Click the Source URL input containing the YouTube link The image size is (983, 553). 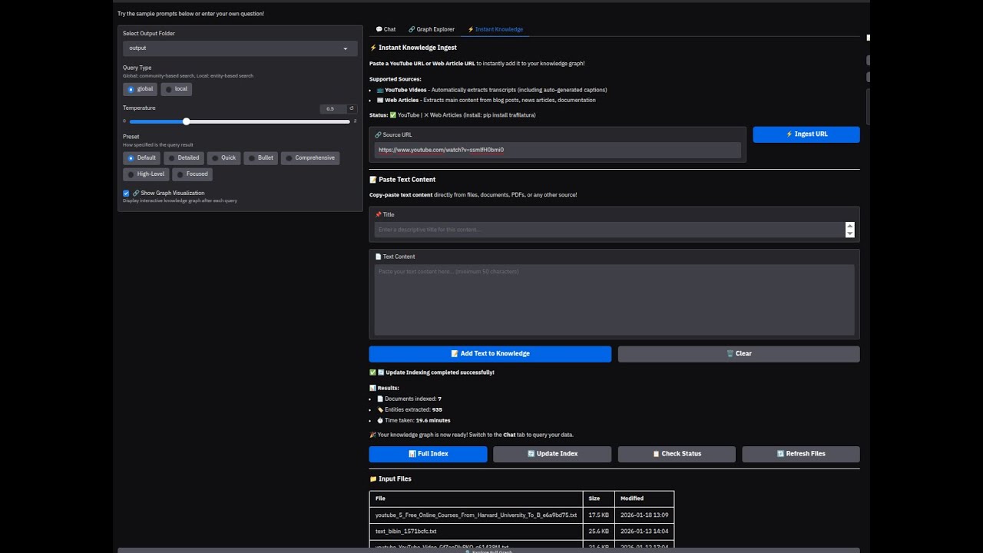pos(557,150)
